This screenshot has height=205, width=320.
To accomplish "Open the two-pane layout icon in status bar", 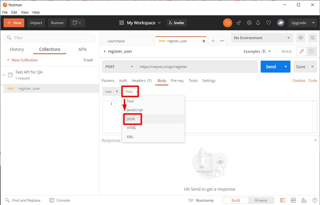I will tap(283, 200).
